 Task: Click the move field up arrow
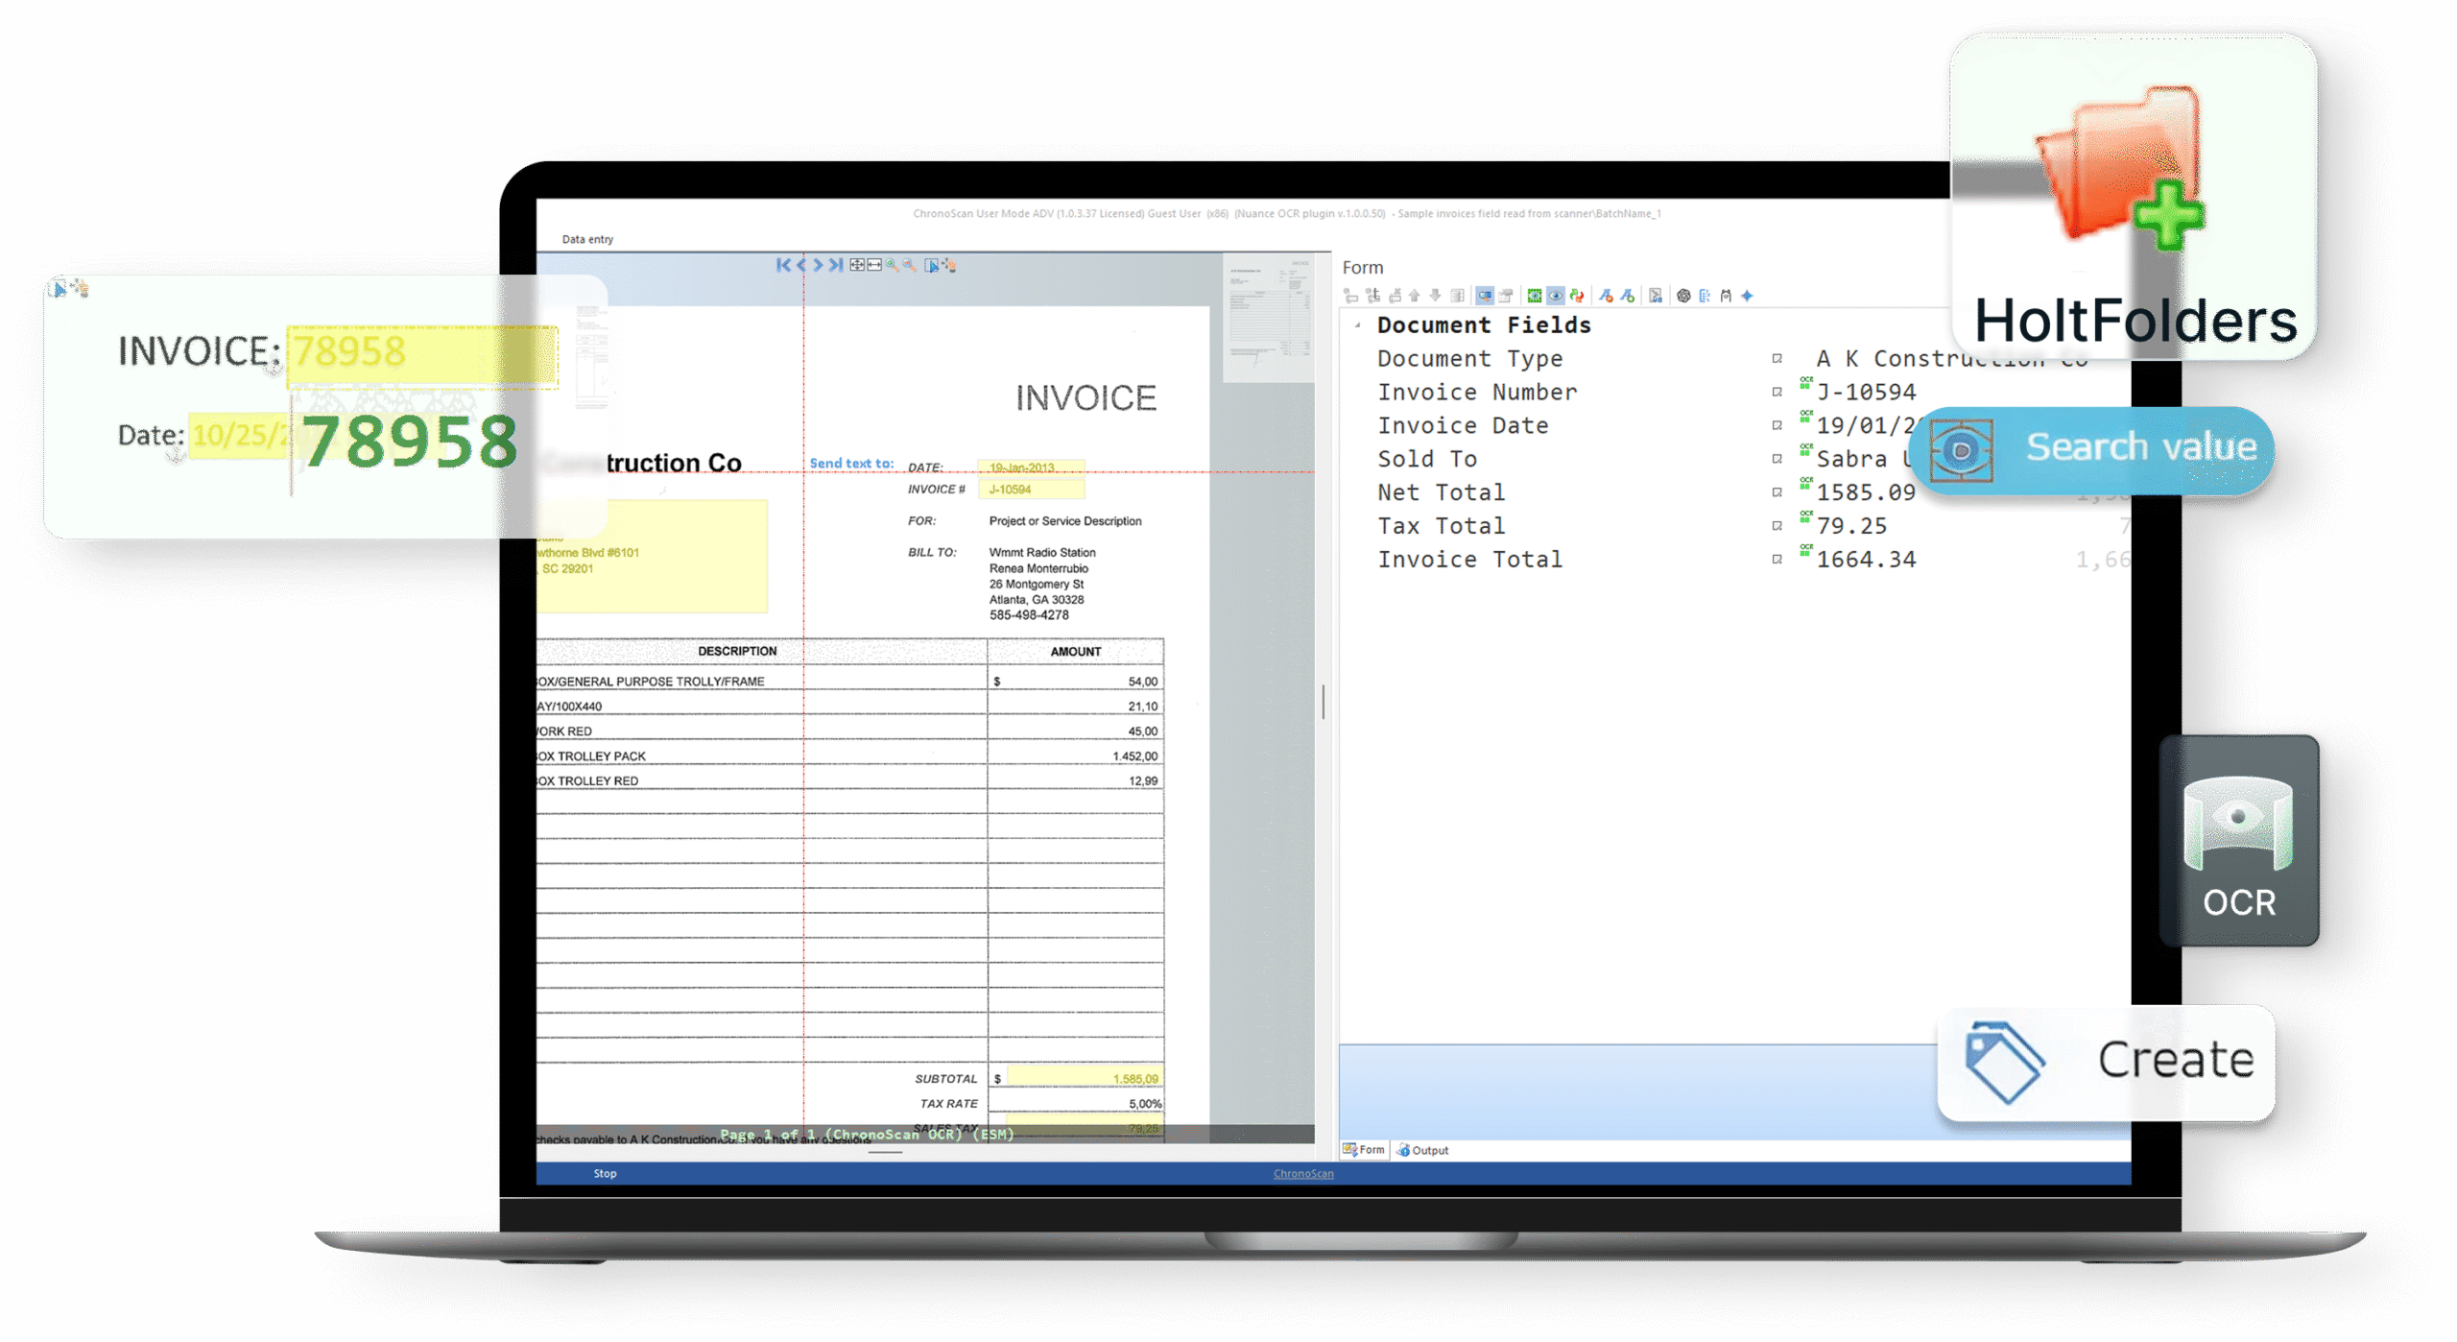[x=1414, y=296]
